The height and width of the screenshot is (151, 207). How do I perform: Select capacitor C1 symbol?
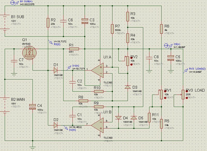point(72,116)
